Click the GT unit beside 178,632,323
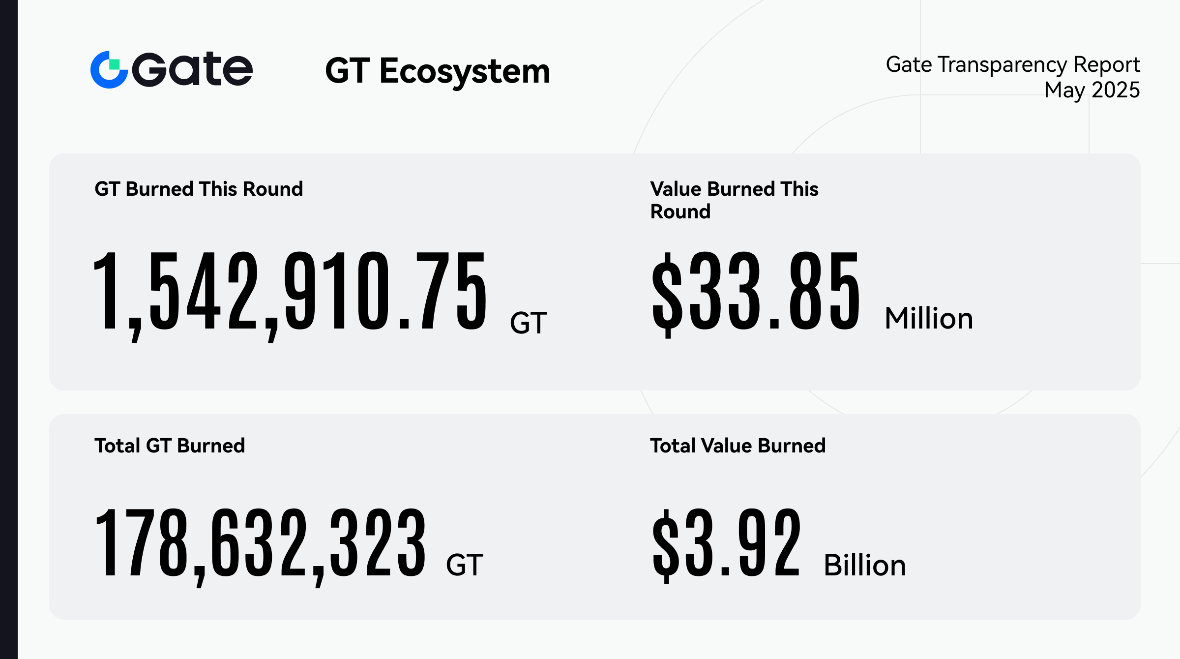Screen dimensions: 1180x659 click(x=464, y=565)
